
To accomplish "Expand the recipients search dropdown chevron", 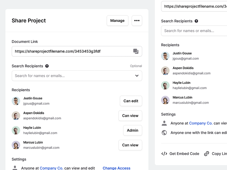I will (x=137, y=76).
